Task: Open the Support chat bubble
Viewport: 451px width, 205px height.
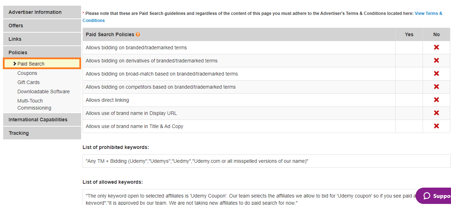Action: (x=434, y=196)
